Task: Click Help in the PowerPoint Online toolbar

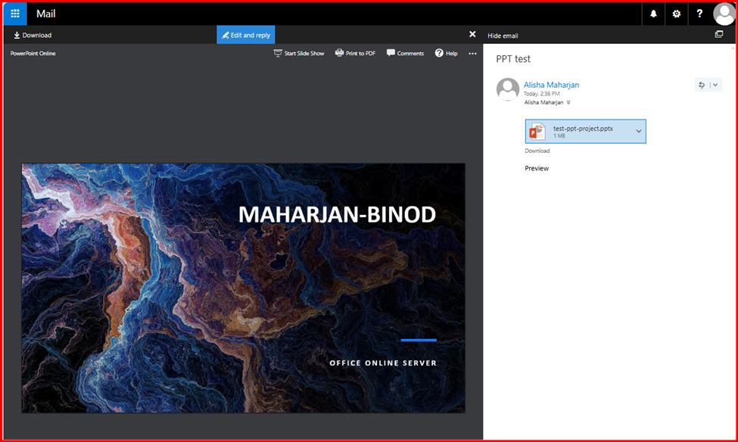Action: [446, 54]
